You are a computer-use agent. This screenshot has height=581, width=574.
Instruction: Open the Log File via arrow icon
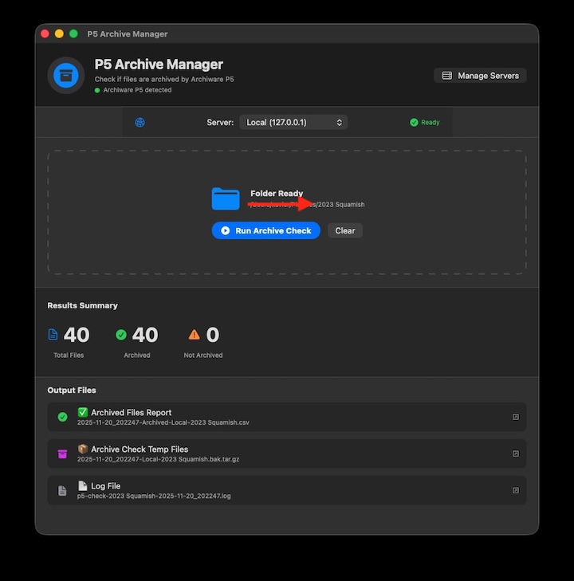pyautogui.click(x=515, y=490)
